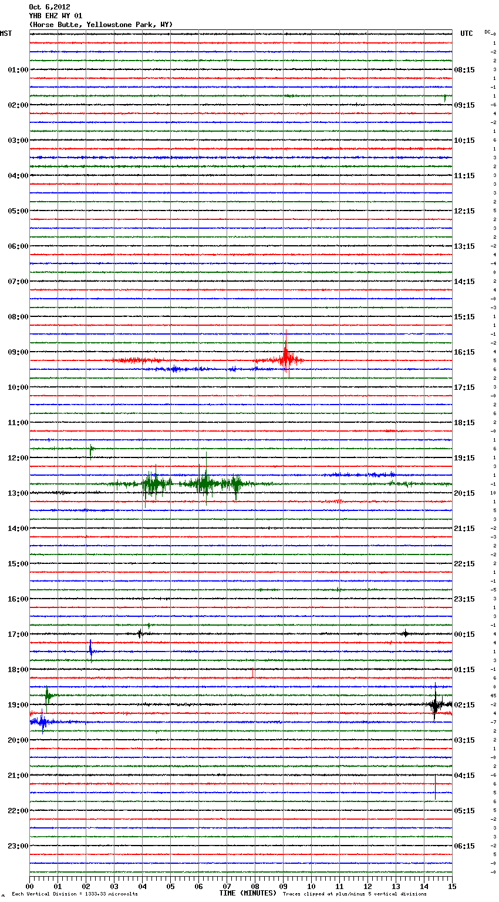
Task: Click the 13:15 UTC time label
Action: (464, 246)
